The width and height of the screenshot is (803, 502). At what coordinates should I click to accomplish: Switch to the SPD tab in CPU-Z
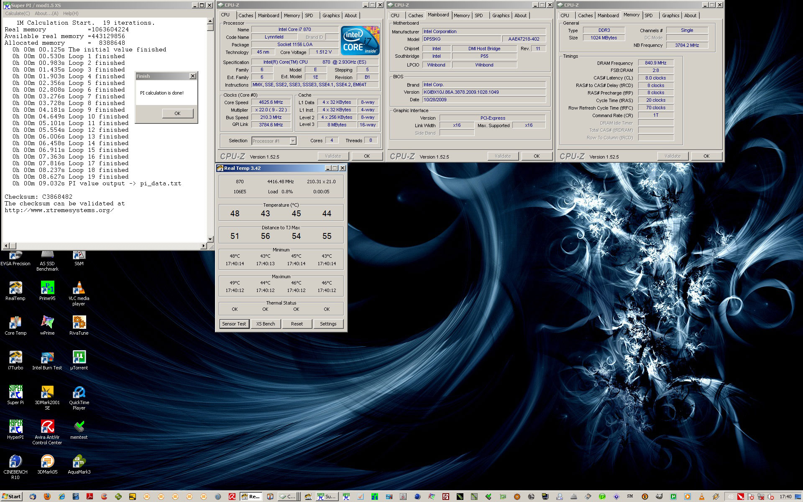(309, 15)
